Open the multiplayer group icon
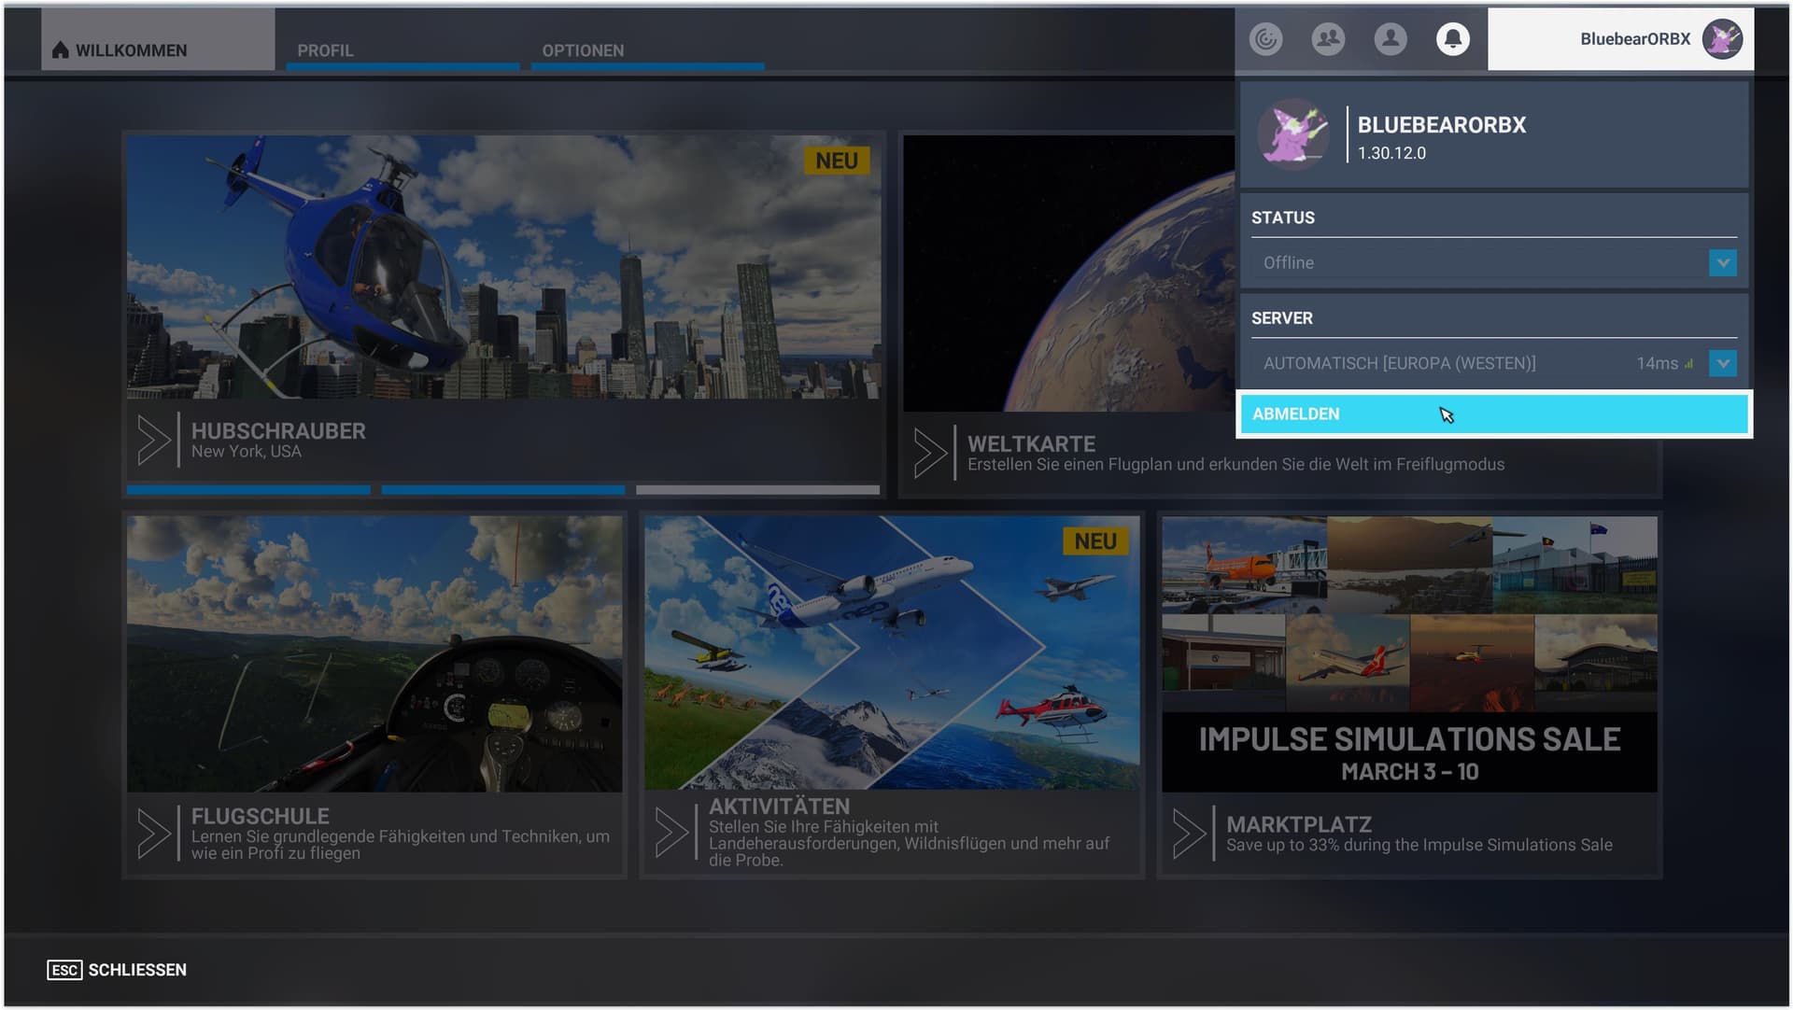The image size is (1793, 1010). 1328,39
